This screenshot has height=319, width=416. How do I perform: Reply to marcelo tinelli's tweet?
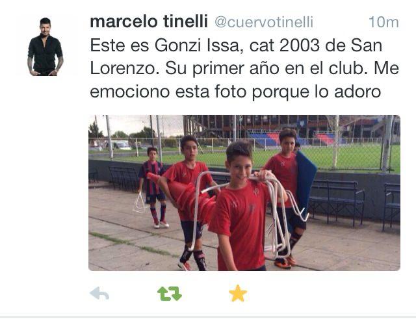pyautogui.click(x=99, y=293)
